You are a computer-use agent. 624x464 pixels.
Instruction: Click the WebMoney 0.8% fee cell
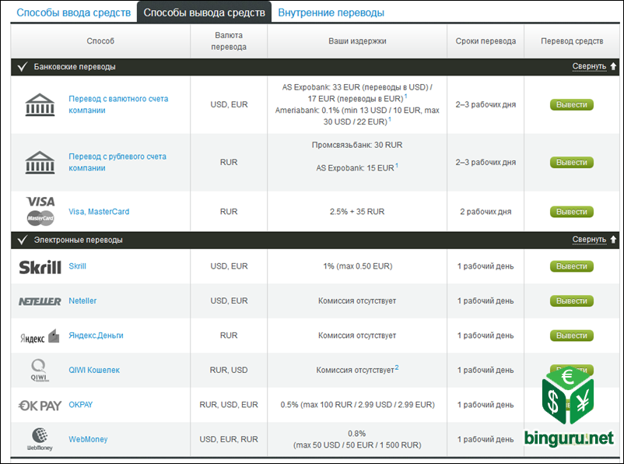tap(357, 439)
